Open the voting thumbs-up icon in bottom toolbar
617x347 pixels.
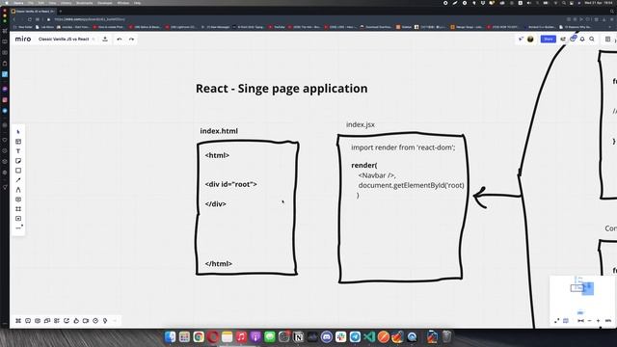(76, 321)
